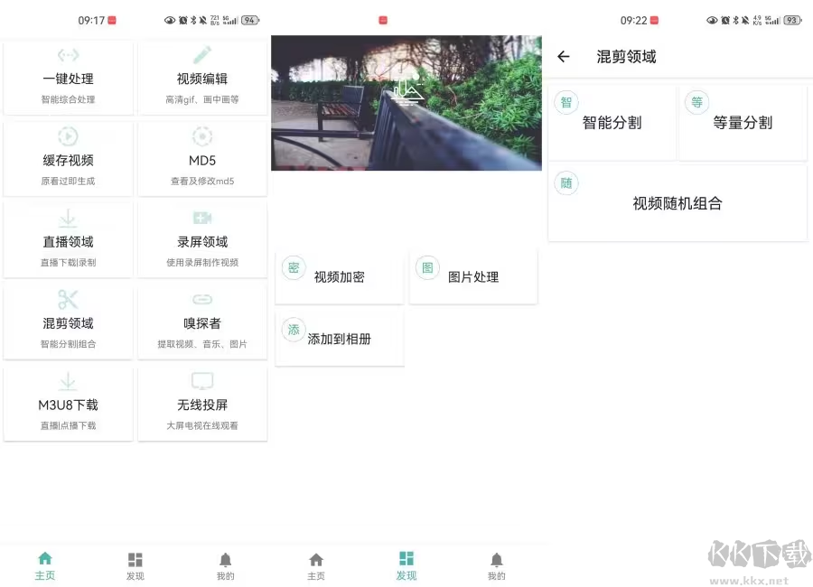This screenshot has width=813, height=587.
Task: Tap the highlighted teal 主页 tab
Action: click(45, 565)
